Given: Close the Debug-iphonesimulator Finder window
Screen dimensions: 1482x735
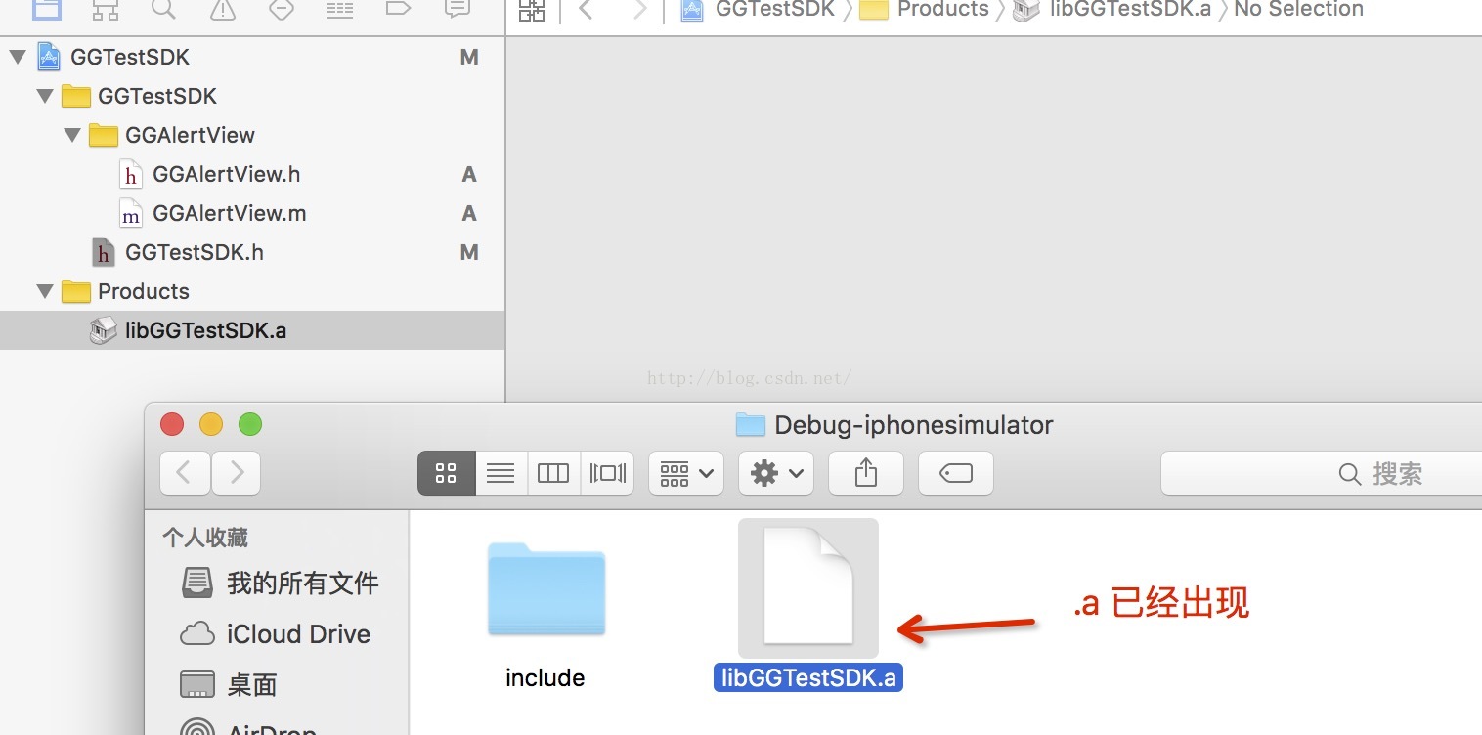Looking at the screenshot, I should (172, 424).
